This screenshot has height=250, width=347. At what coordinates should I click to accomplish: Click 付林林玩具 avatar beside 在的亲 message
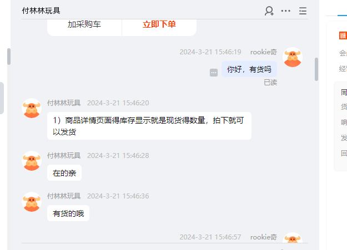point(32,161)
